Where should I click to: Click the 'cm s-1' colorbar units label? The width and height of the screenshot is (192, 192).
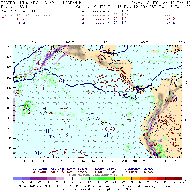tap(182, 182)
